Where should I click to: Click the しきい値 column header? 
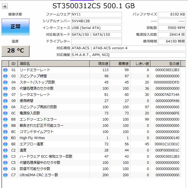(140, 64)
